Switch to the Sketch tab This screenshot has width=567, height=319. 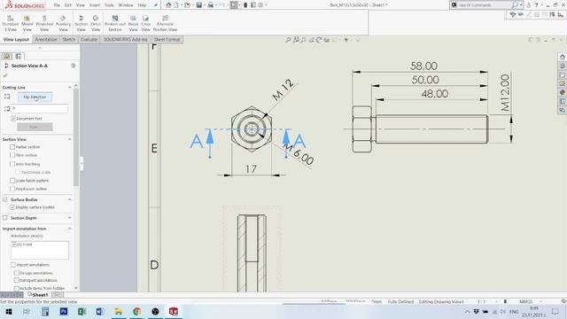click(69, 39)
